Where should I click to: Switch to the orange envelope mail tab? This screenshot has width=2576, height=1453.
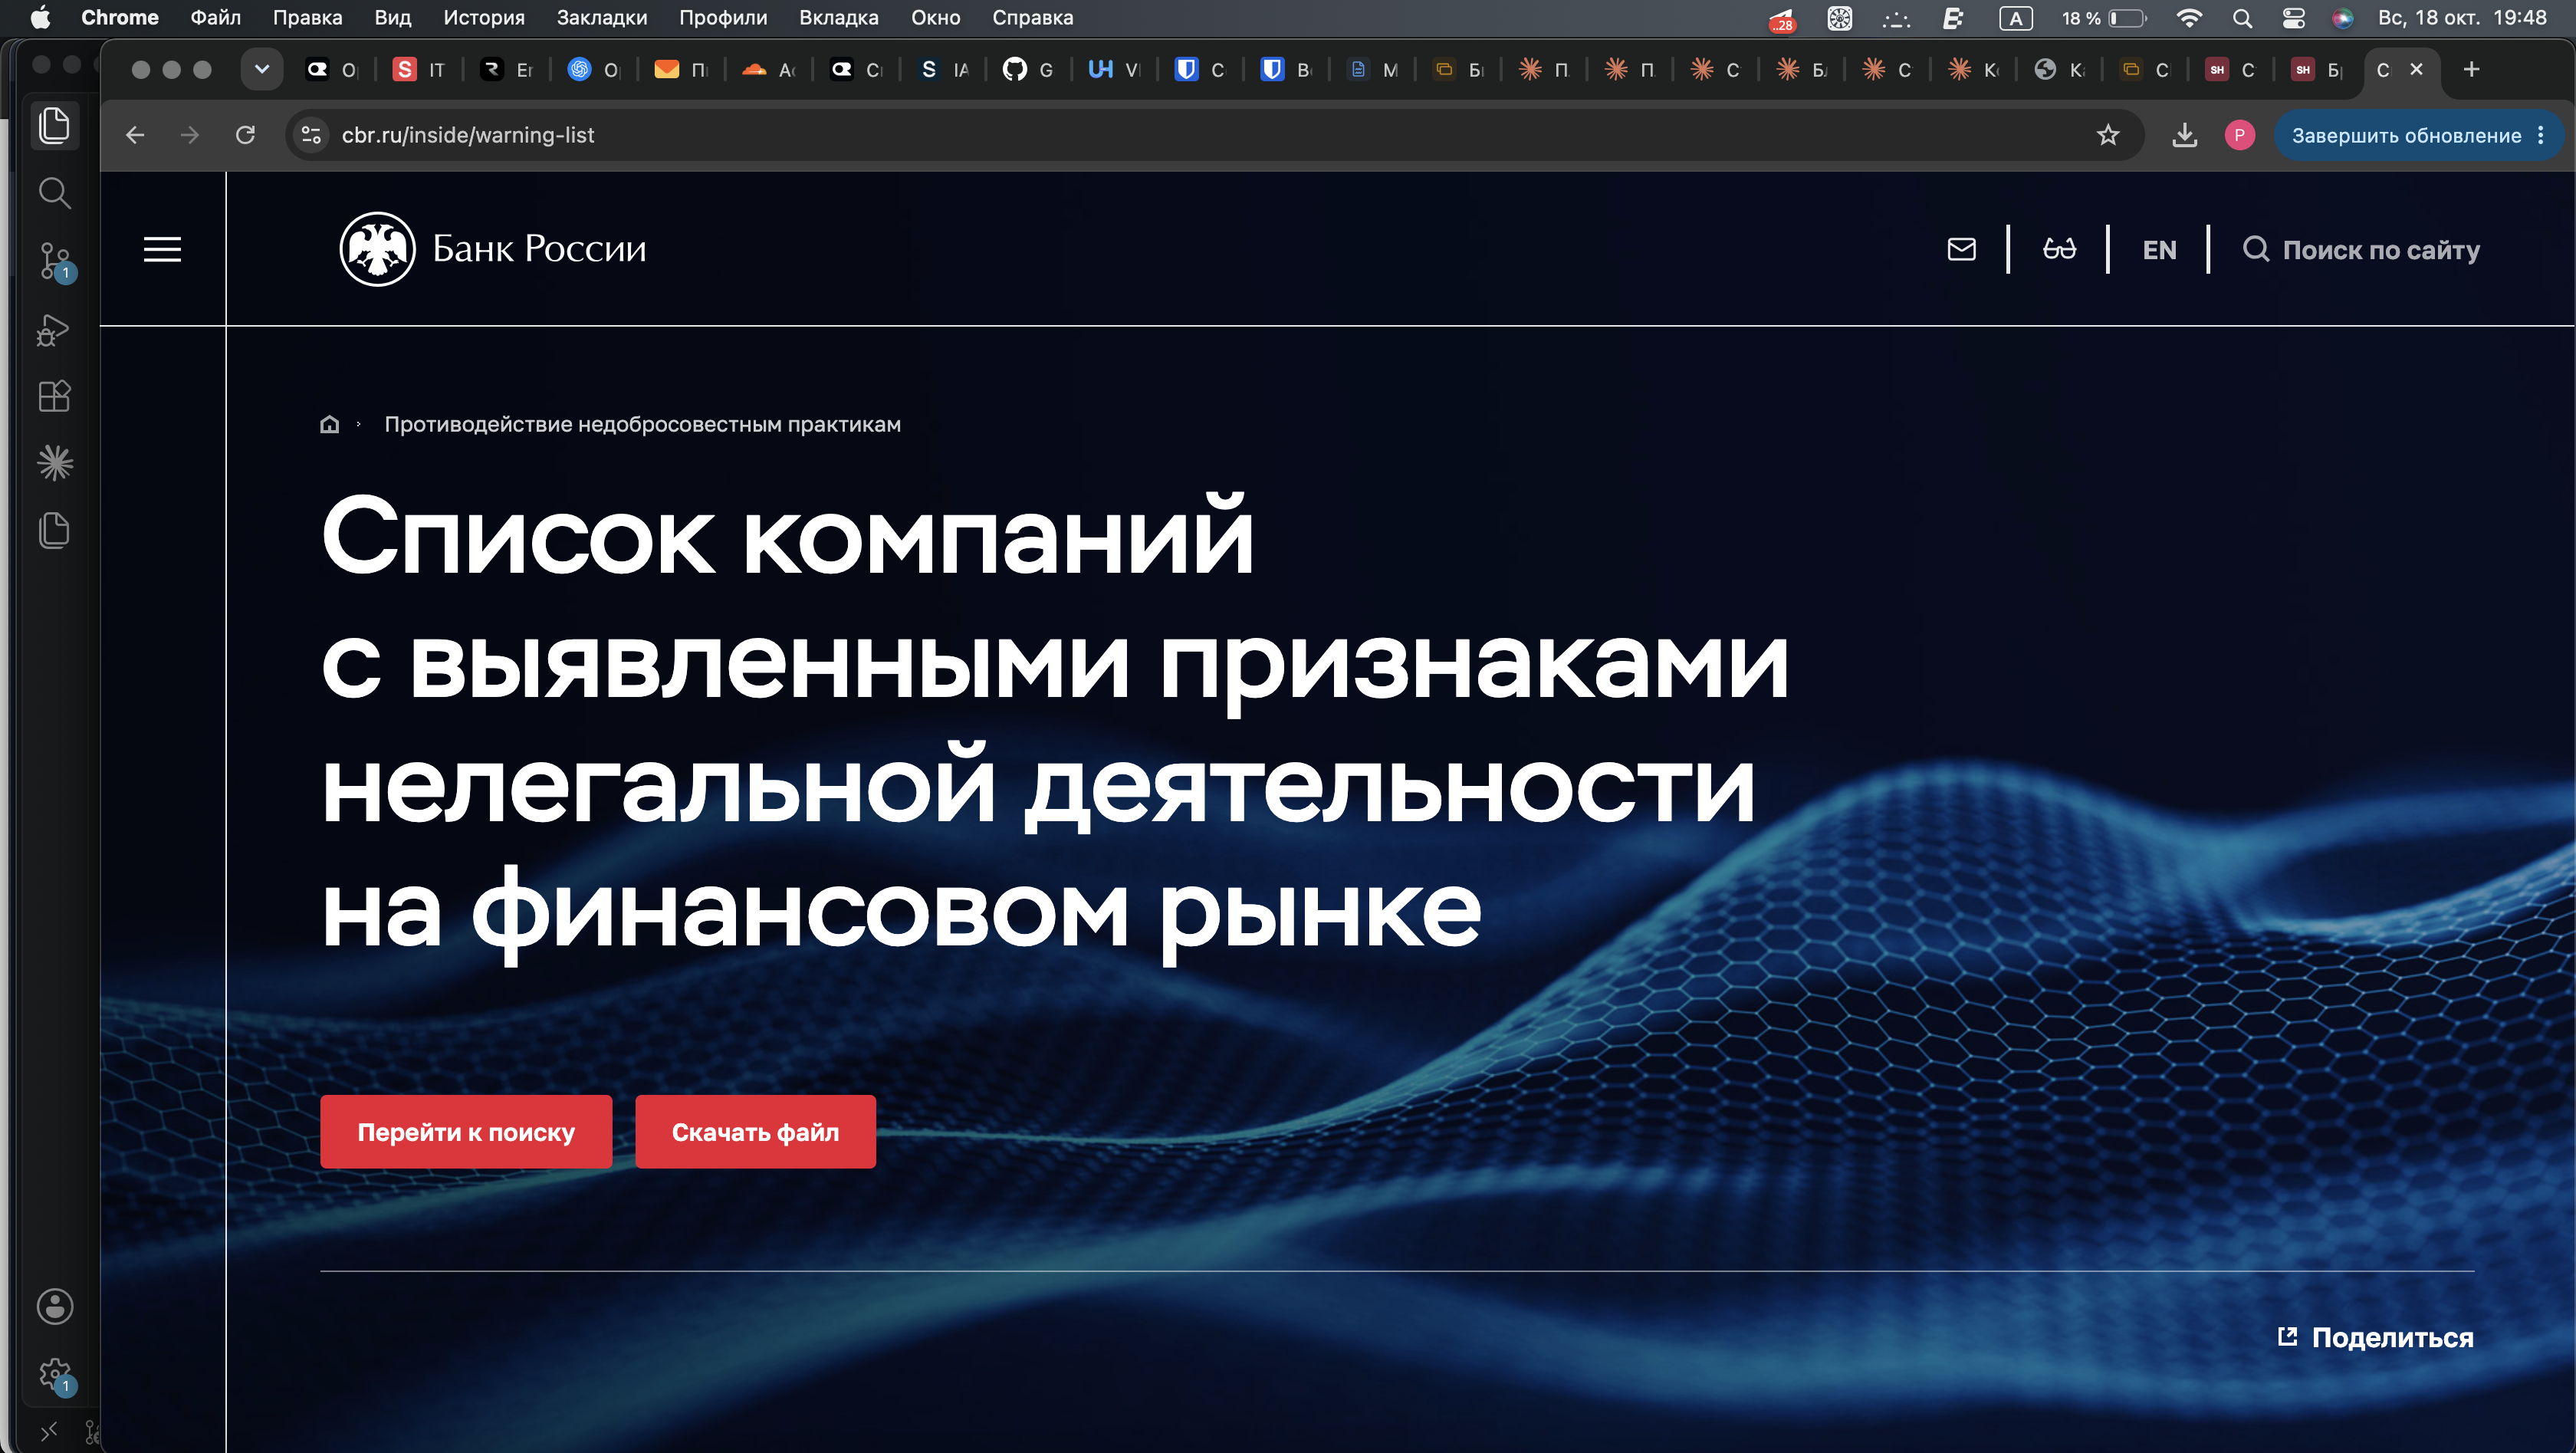(681, 69)
